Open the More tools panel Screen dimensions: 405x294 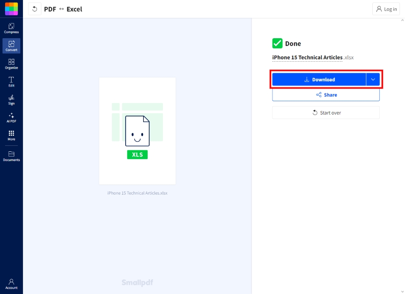[11, 135]
